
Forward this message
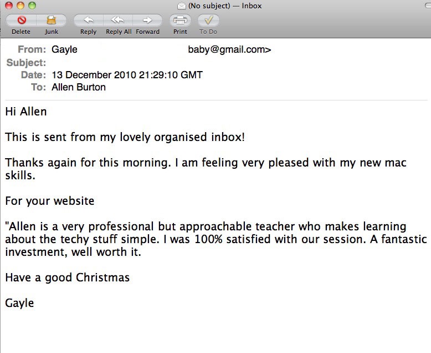[x=147, y=21]
